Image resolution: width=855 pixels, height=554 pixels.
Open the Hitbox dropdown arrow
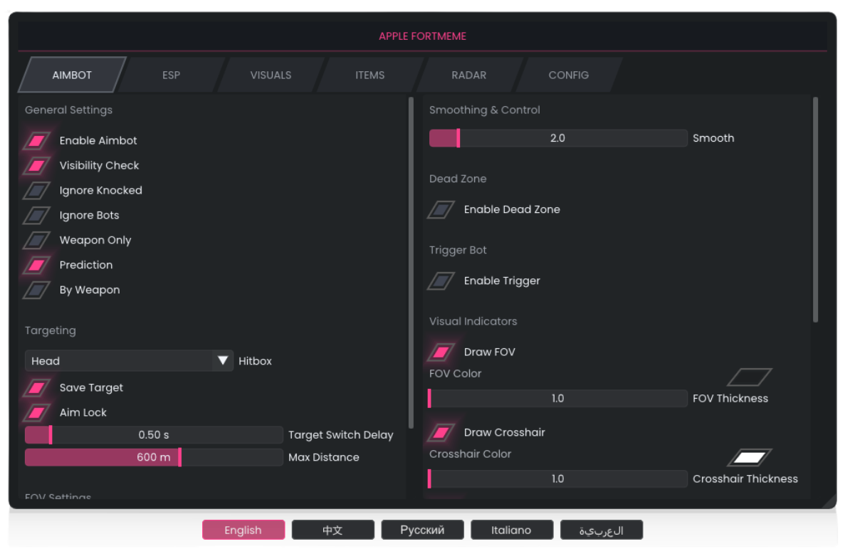(x=223, y=361)
